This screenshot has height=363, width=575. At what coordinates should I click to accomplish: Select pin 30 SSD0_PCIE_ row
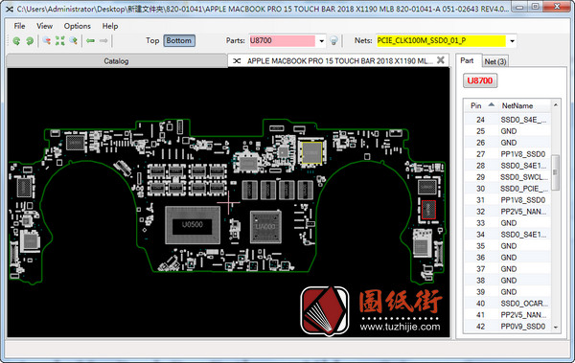pos(508,189)
